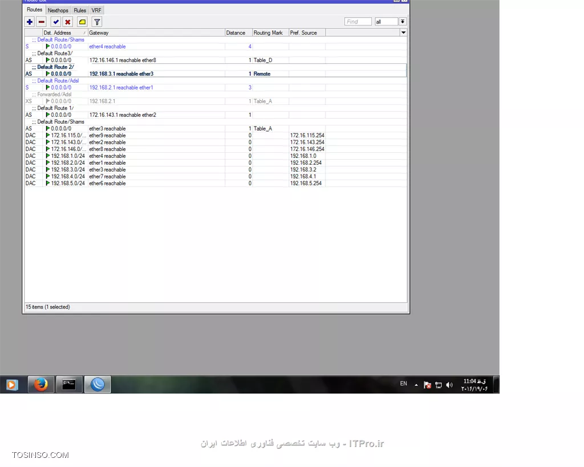This screenshot has height=467, width=584.
Task: Select DAC route 192.168.3.0/24
Action: 215,169
